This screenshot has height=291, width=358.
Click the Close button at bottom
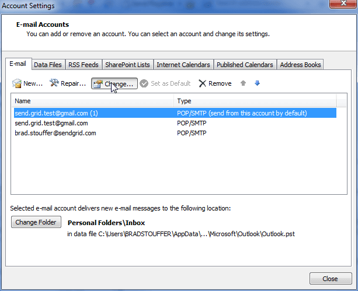[x=329, y=279]
